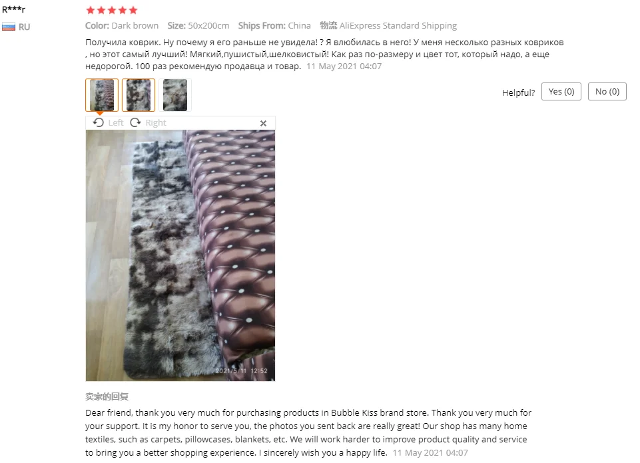Click the seller reply heading
Image resolution: width=640 pixels, height=463 pixels.
point(107,396)
